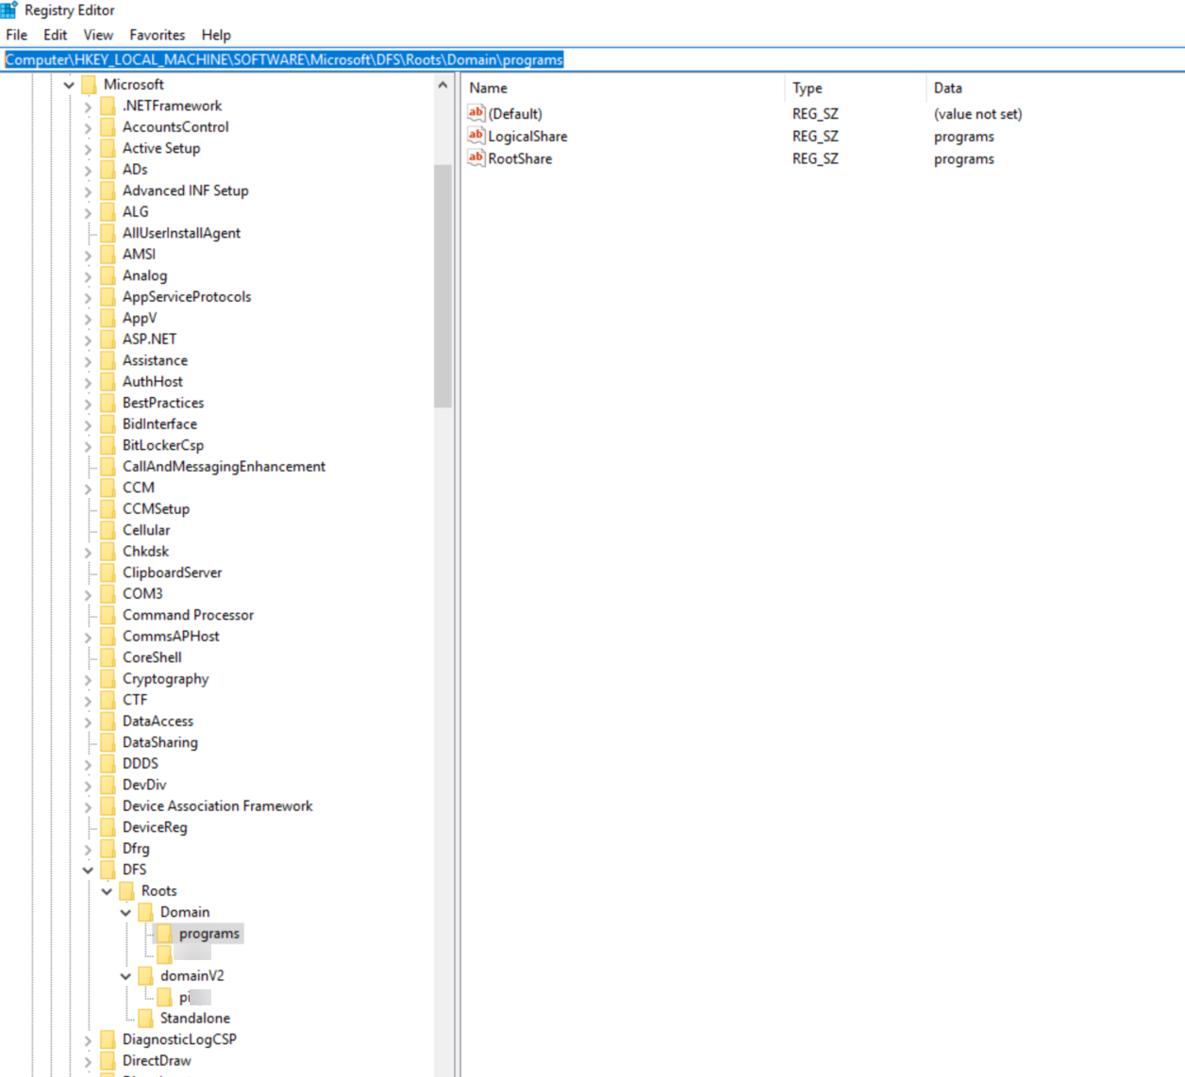Collapse the domainV2 key
The width and height of the screenshot is (1185, 1077).
pyautogui.click(x=125, y=976)
